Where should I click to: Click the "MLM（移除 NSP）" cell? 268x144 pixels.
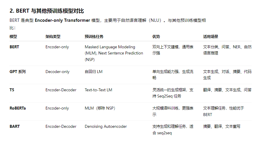(100, 108)
